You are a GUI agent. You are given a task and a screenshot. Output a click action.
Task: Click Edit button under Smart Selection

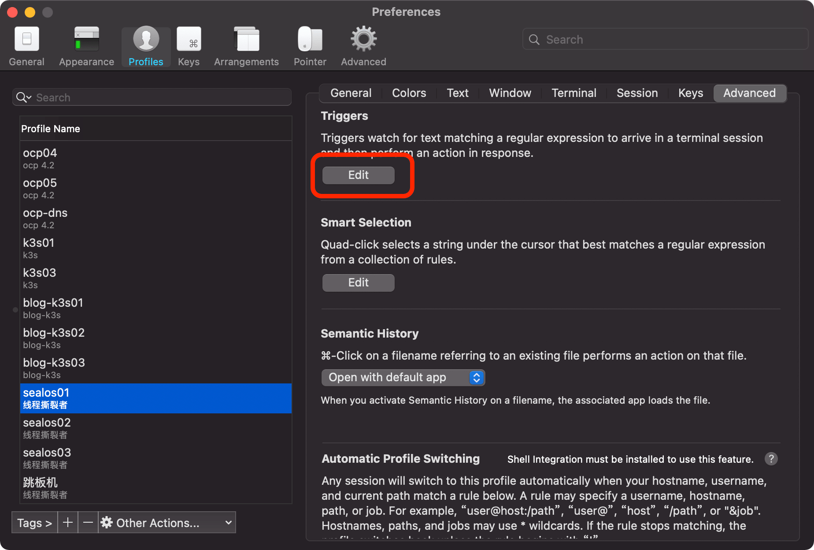(358, 282)
